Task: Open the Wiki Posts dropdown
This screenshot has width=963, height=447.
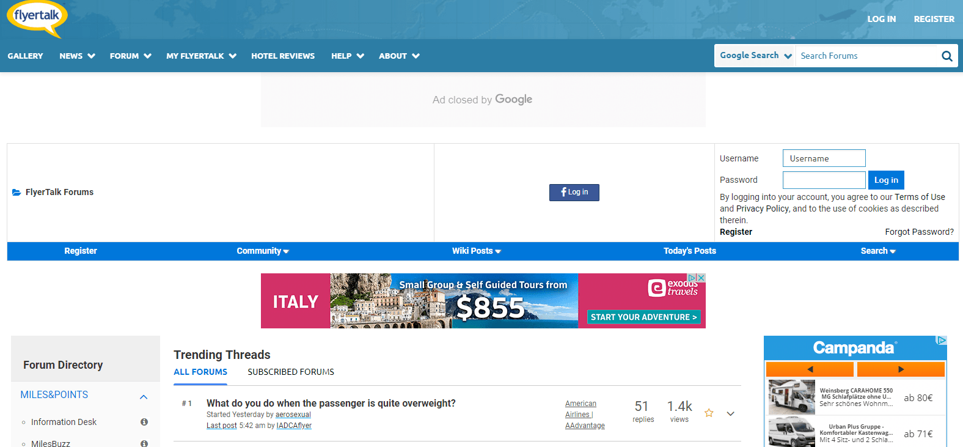Action: 477,251
